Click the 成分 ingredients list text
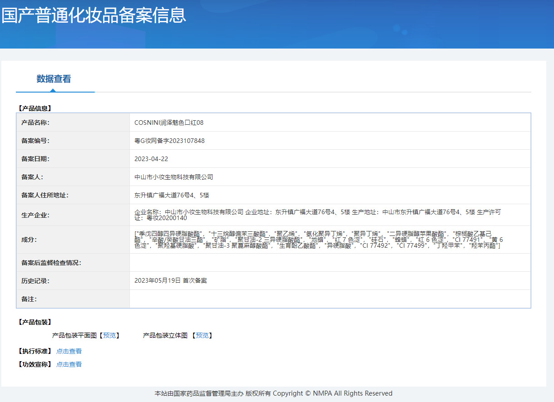Viewport: 554px width, 402px height. pyautogui.click(x=319, y=240)
